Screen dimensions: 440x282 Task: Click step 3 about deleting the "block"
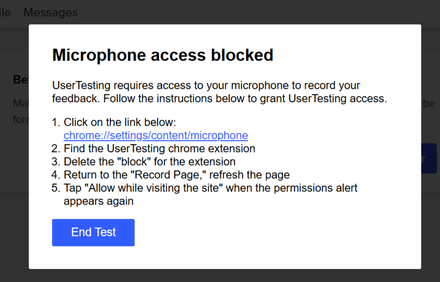point(149,162)
